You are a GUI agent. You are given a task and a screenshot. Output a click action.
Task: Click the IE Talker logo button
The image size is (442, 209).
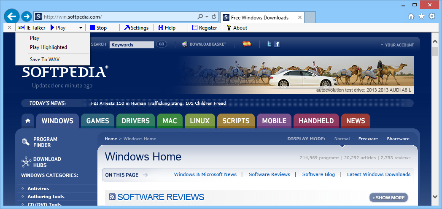(32, 27)
